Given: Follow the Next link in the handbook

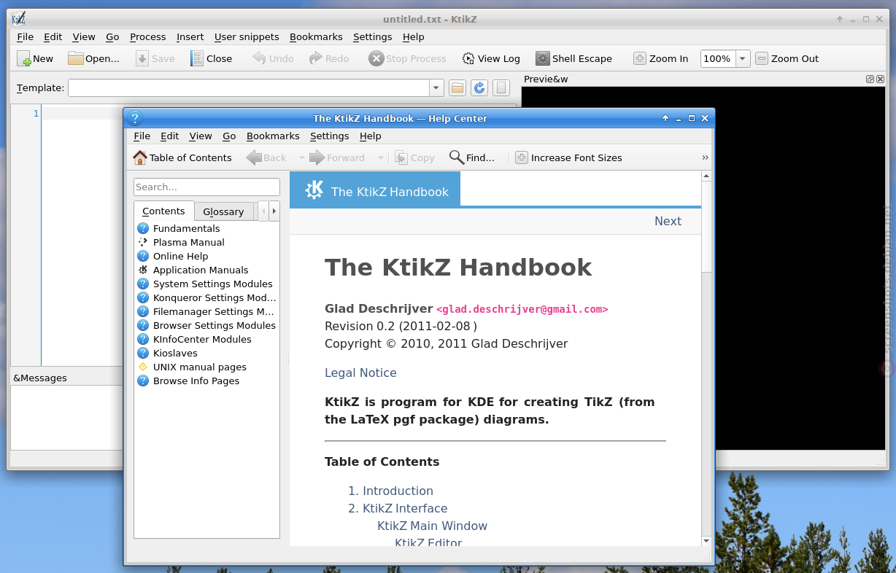Looking at the screenshot, I should [x=668, y=221].
